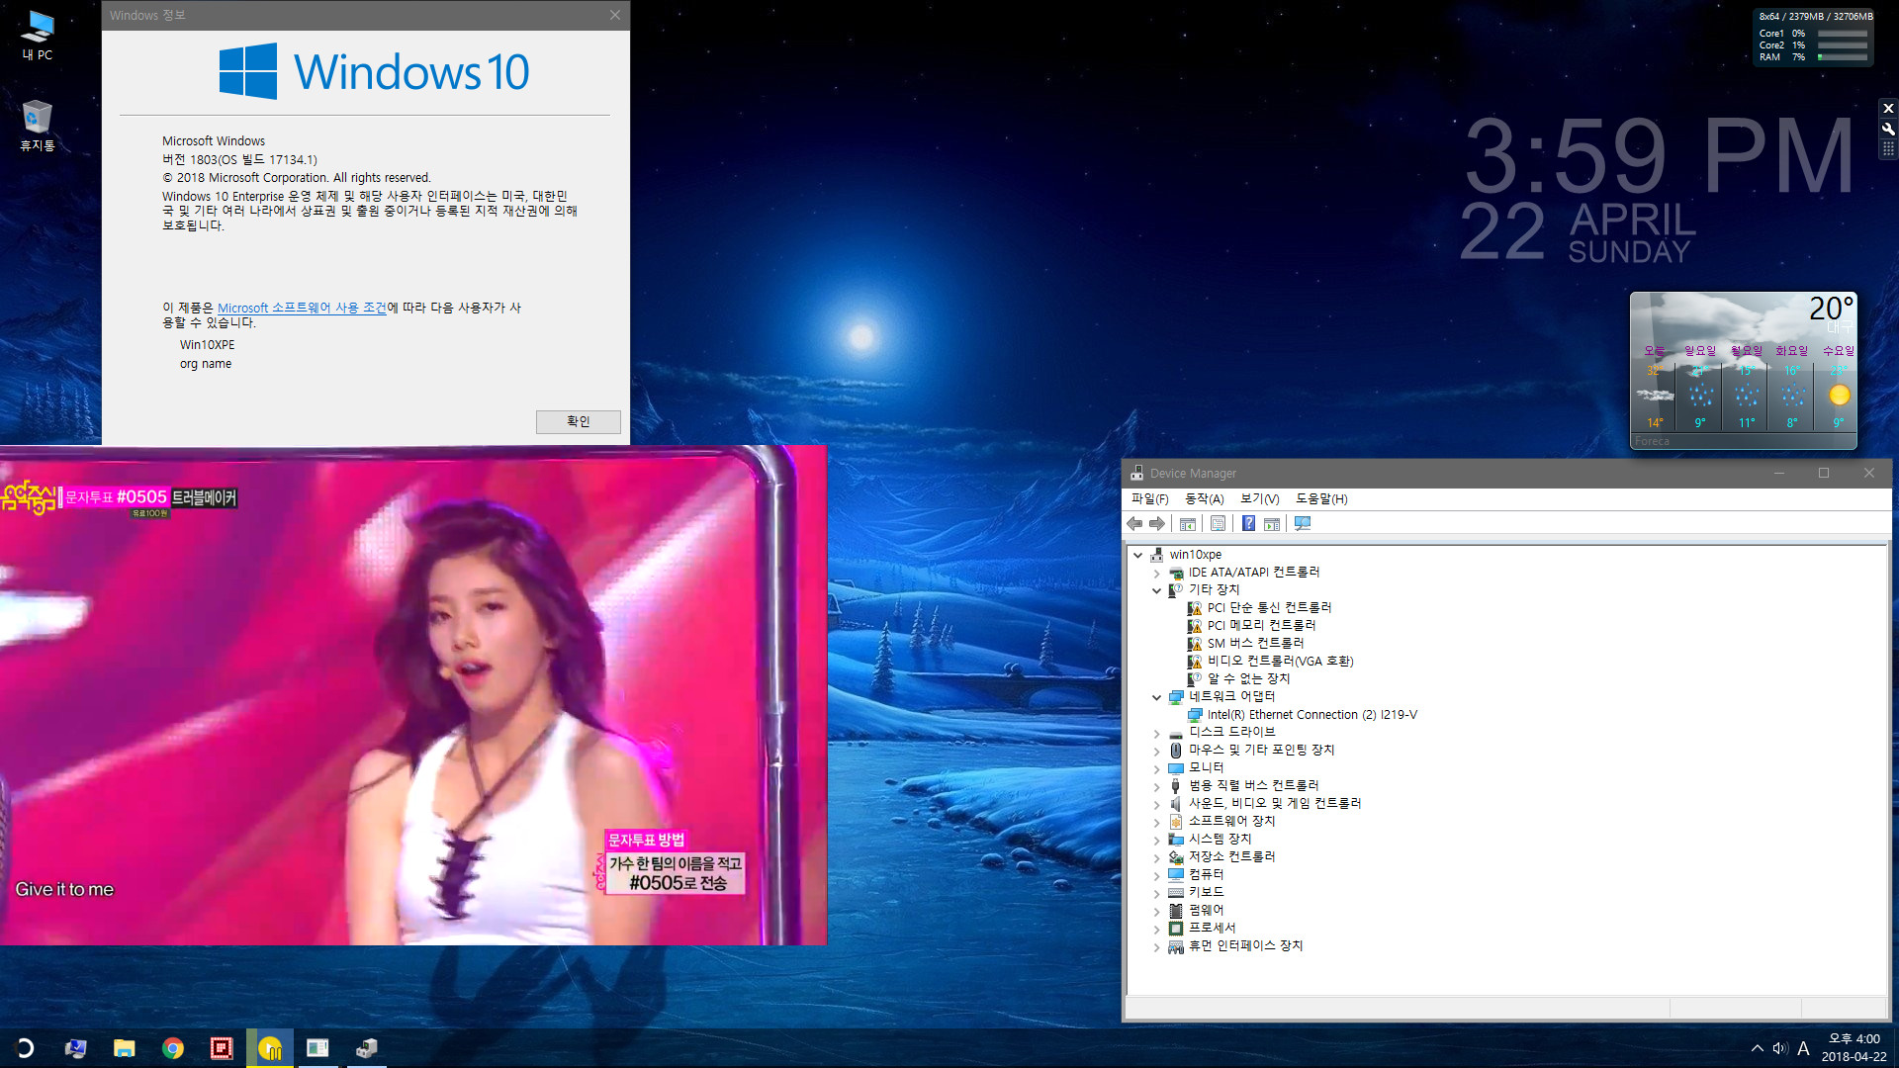Switch to the Device Manager taskbar icon

366,1048
